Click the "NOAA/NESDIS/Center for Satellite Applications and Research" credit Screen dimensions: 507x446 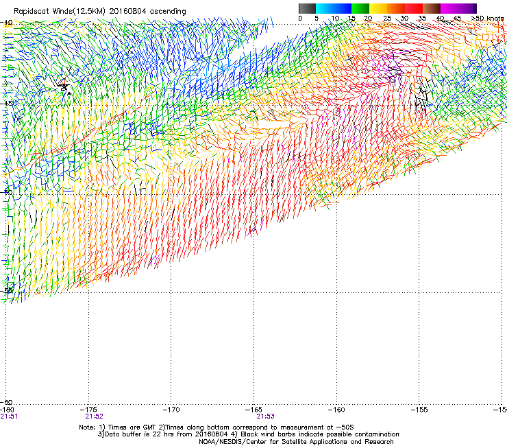click(296, 442)
